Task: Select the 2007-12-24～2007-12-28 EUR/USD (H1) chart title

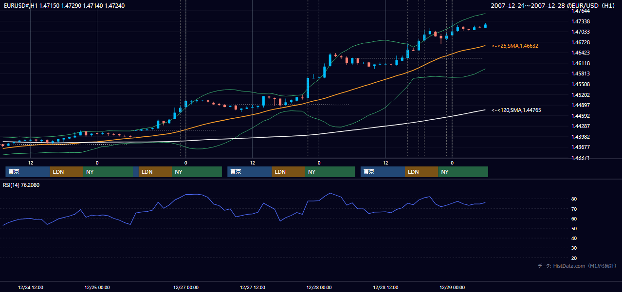Action: point(554,5)
